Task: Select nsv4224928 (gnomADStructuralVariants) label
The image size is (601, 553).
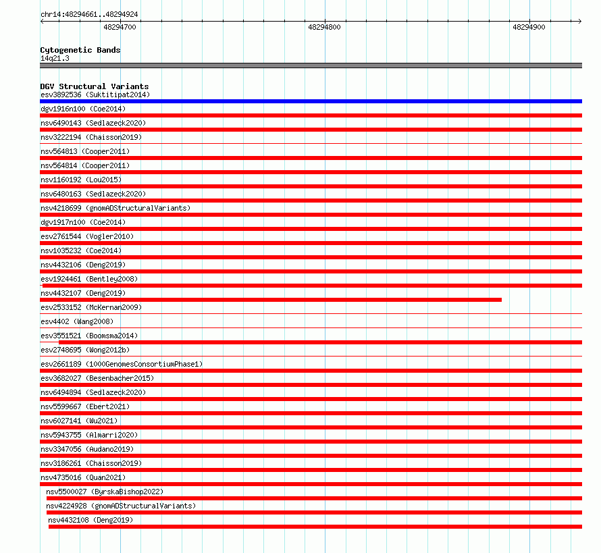Action: (121, 506)
